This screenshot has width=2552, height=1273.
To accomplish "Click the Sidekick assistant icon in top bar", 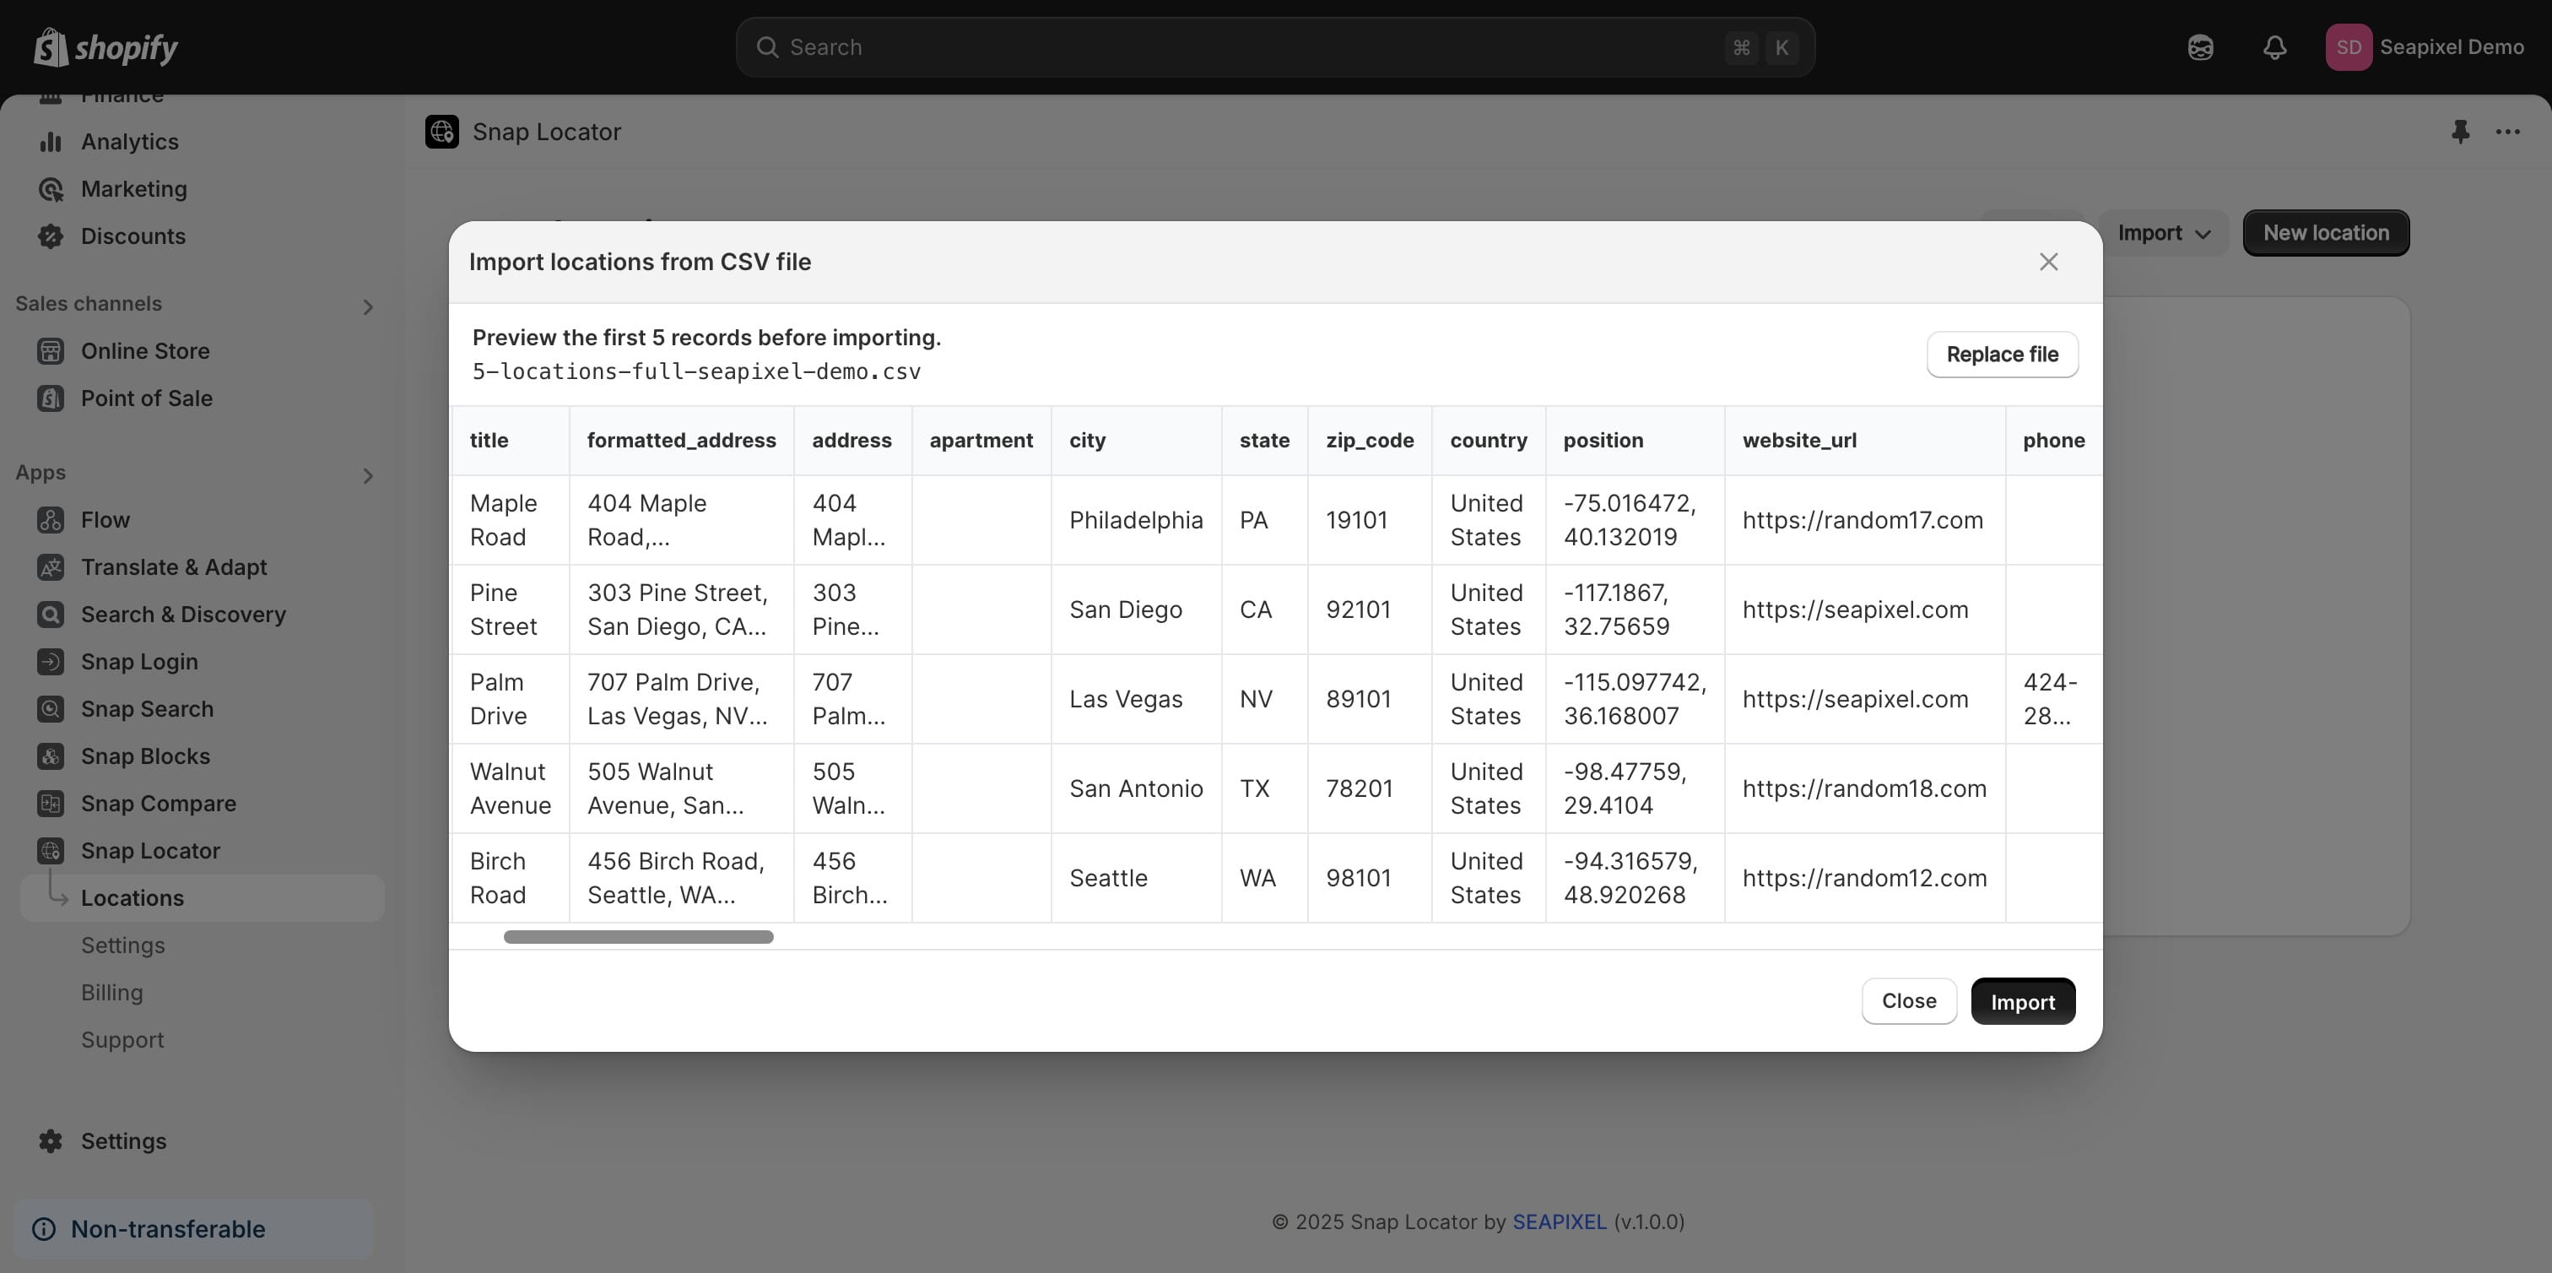I will (2200, 47).
